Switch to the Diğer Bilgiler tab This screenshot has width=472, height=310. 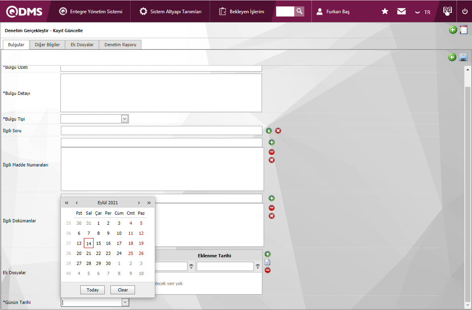pyautogui.click(x=47, y=45)
